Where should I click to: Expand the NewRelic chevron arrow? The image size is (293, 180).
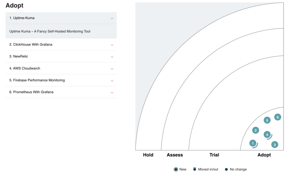(x=112, y=57)
